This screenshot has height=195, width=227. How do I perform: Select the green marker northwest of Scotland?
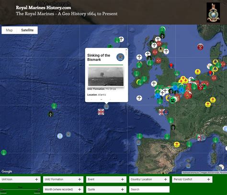(117, 40)
